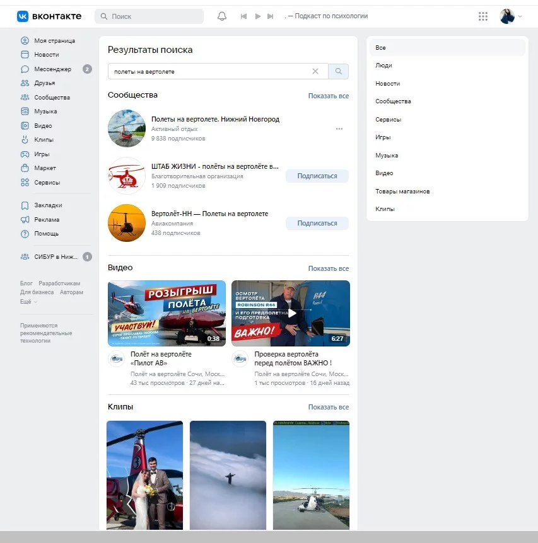
Task: Play the Robinson R44 inspection video
Action: tap(291, 313)
